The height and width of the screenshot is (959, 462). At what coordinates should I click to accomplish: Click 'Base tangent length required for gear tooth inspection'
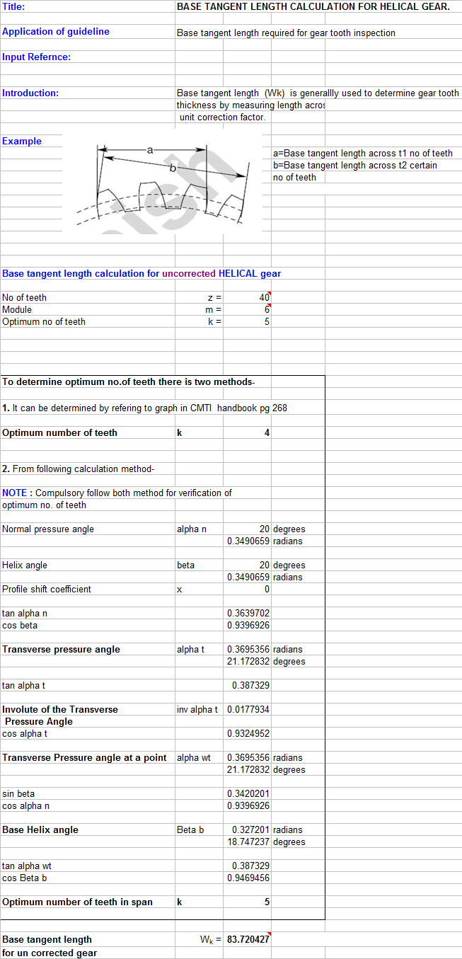point(286,33)
